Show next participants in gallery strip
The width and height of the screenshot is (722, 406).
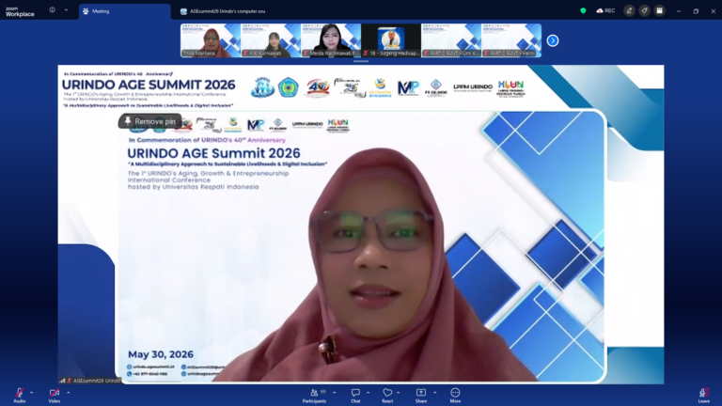553,41
